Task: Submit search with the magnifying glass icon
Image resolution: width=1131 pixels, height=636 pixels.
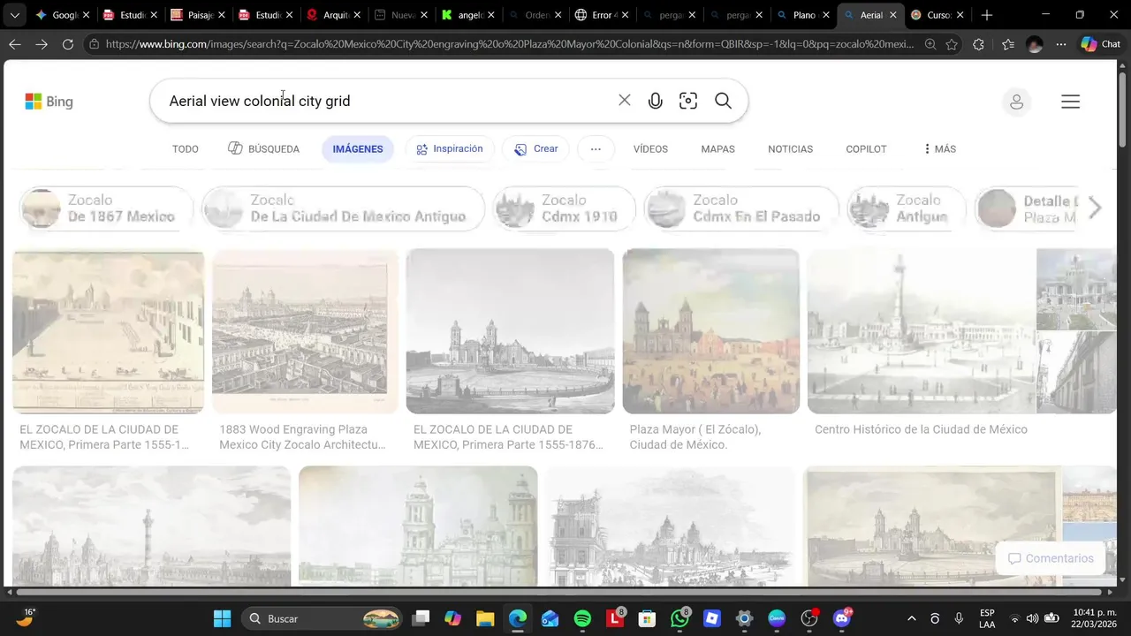Action: 723,101
